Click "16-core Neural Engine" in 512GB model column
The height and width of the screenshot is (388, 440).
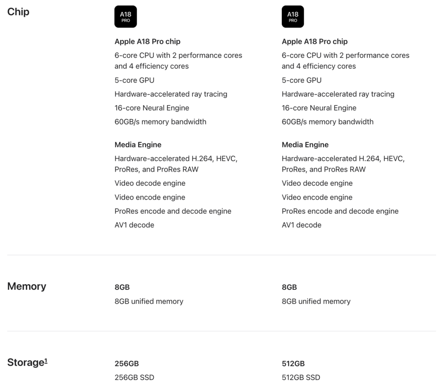click(x=319, y=108)
